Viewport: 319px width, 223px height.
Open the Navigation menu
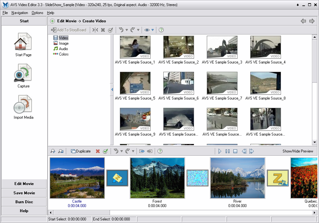click(19, 13)
